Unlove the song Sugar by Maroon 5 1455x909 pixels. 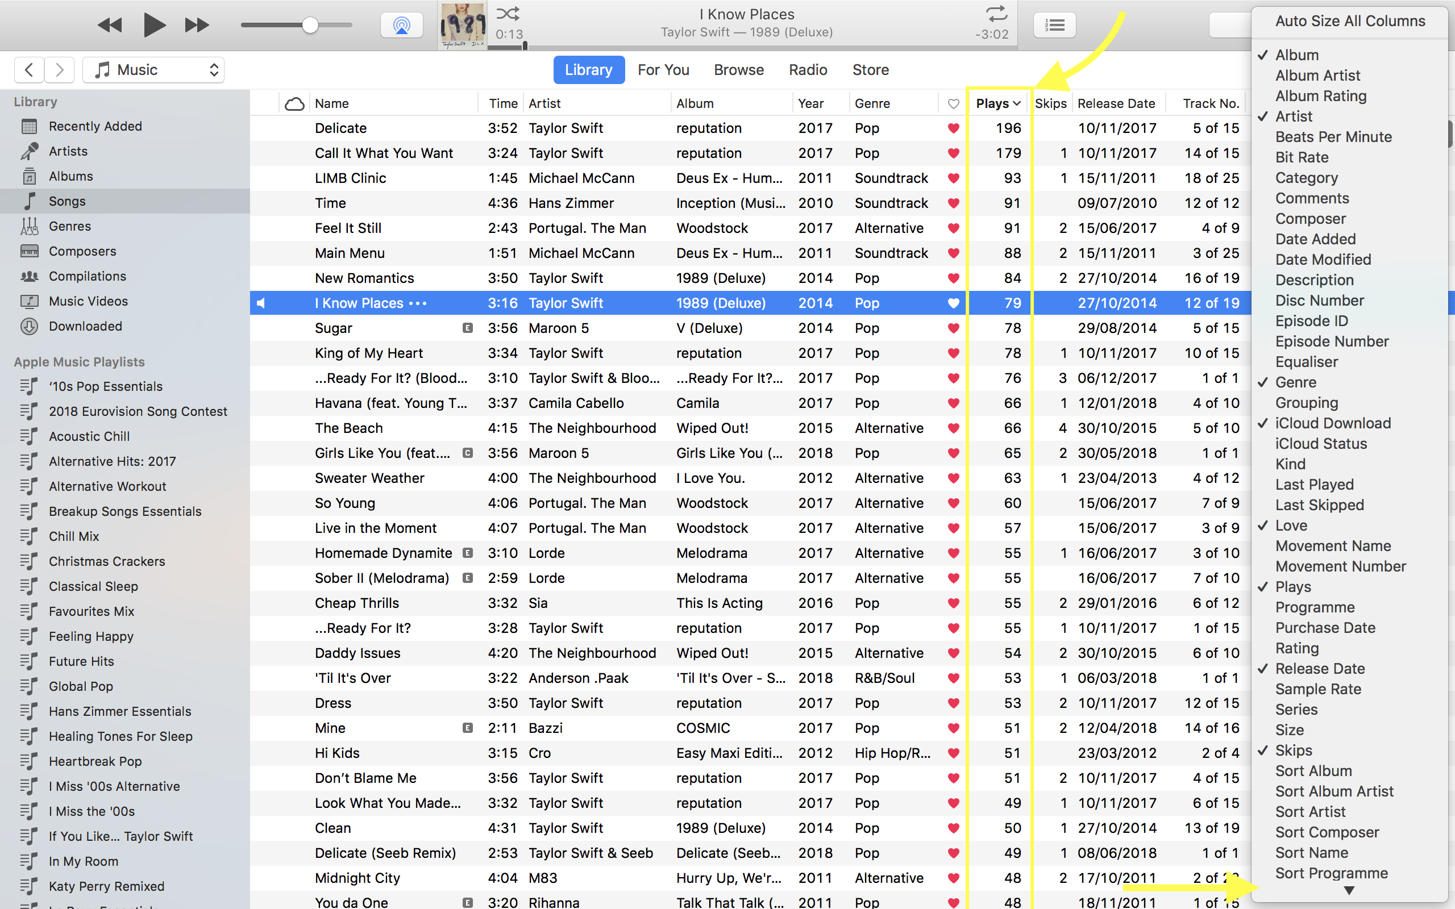tap(953, 328)
